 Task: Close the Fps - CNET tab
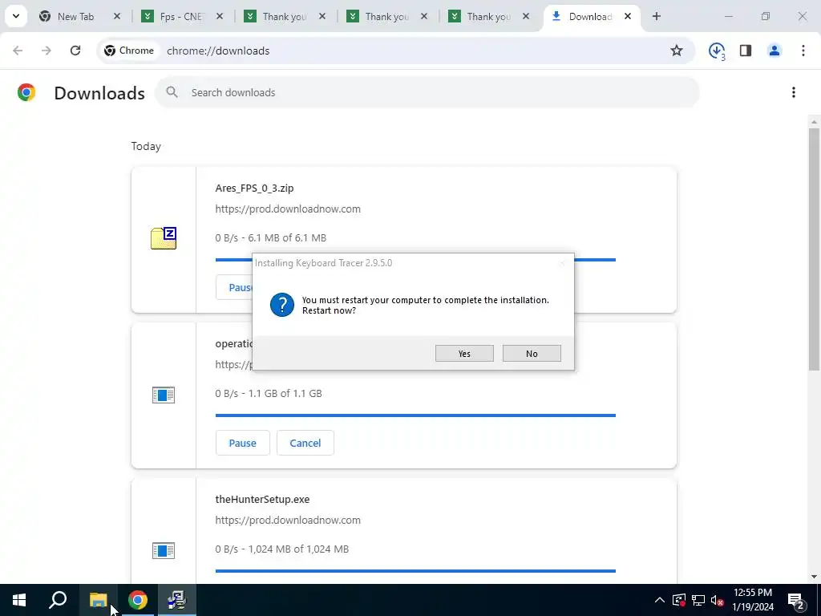pos(220,17)
